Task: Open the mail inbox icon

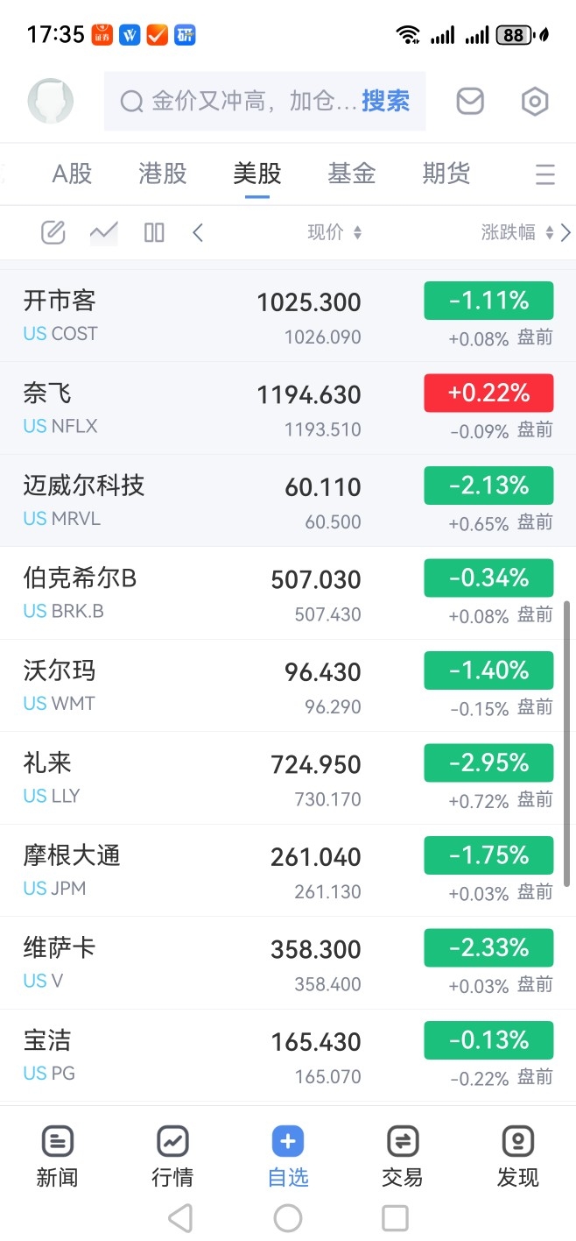Action: click(x=470, y=102)
